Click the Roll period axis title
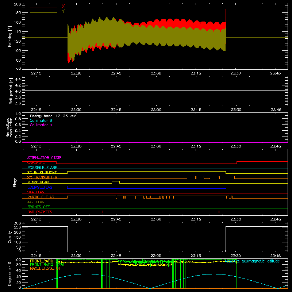The image size is (292, 292). pyautogui.click(x=11, y=91)
